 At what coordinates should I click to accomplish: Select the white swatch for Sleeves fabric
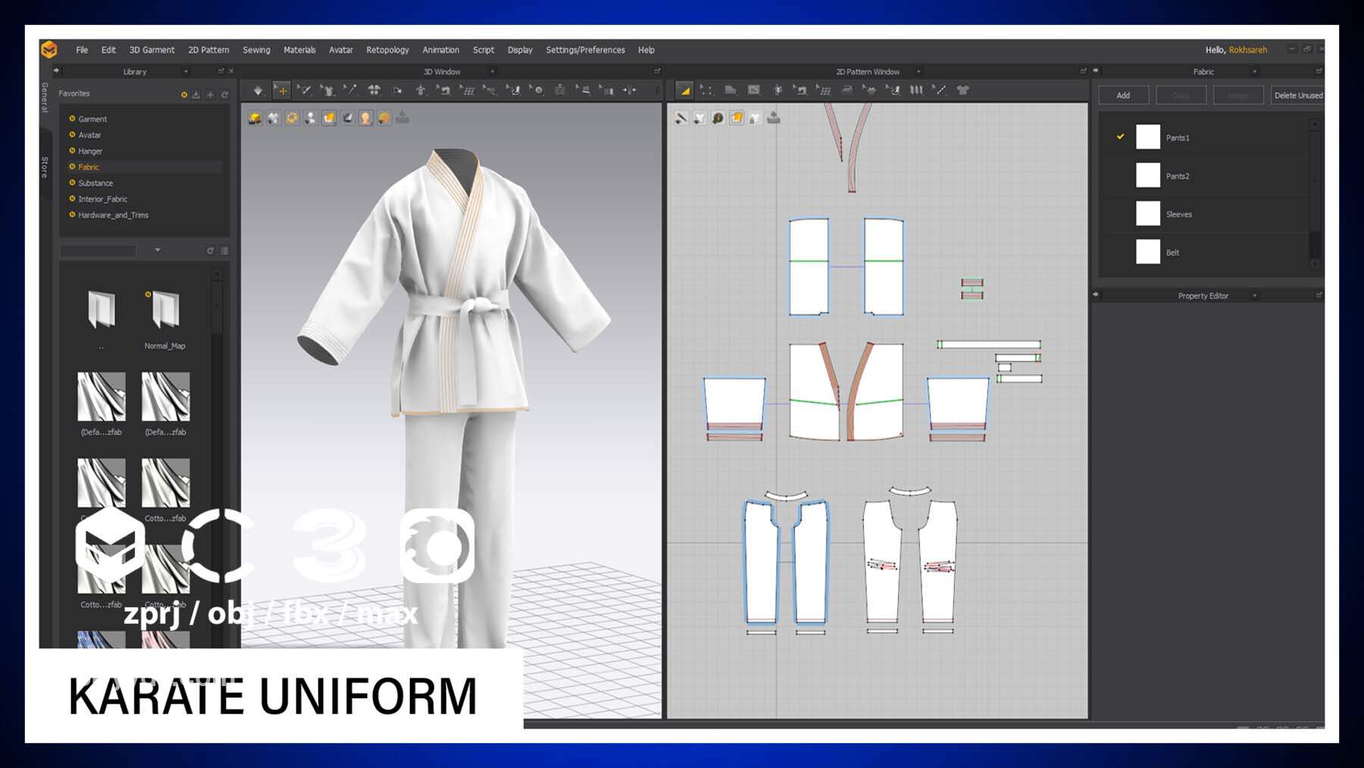coord(1147,214)
